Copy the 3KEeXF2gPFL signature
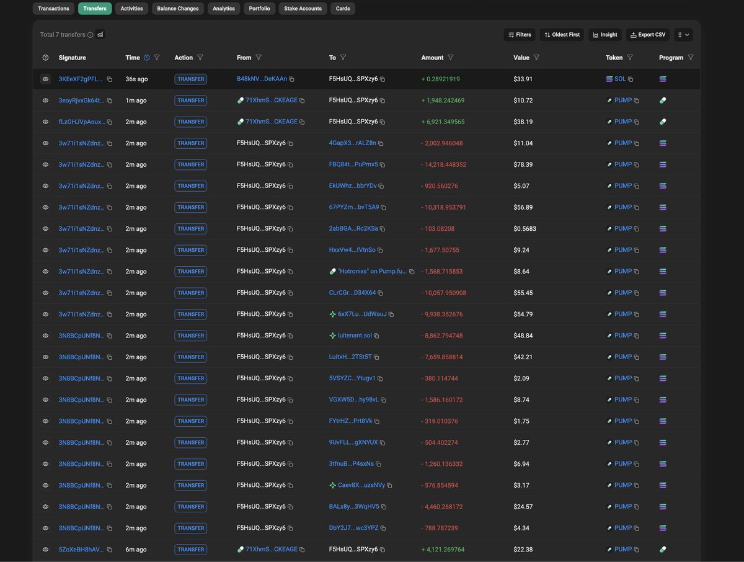This screenshot has height=562, width=744. [x=110, y=79]
